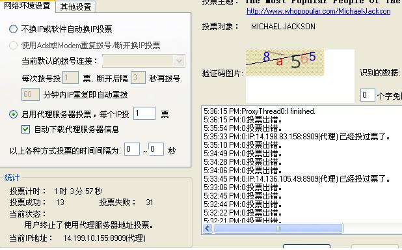
Task: Click the 投票成功 count 13
Action: (x=60, y=202)
